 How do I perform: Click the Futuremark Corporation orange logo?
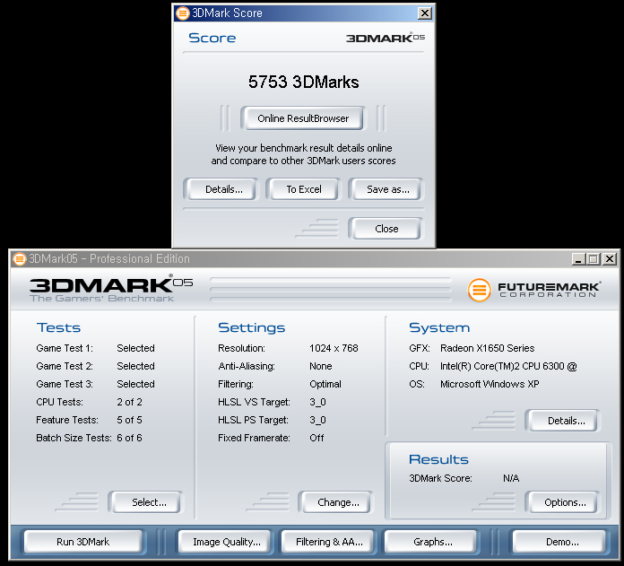click(x=479, y=290)
